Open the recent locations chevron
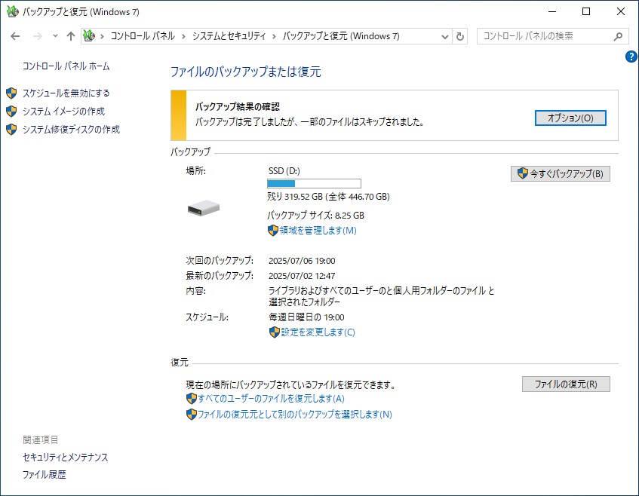Image resolution: width=639 pixels, height=496 pixels. [x=55, y=36]
